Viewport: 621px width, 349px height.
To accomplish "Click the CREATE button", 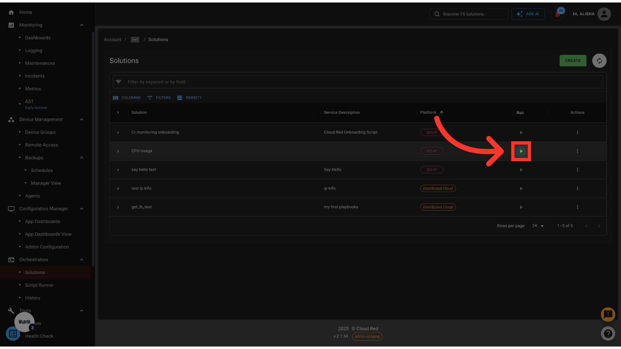I will click(x=572, y=61).
